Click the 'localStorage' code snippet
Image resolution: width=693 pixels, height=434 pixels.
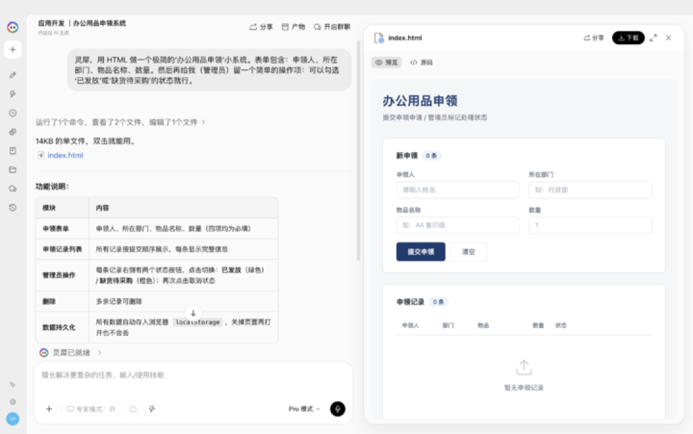tap(198, 322)
